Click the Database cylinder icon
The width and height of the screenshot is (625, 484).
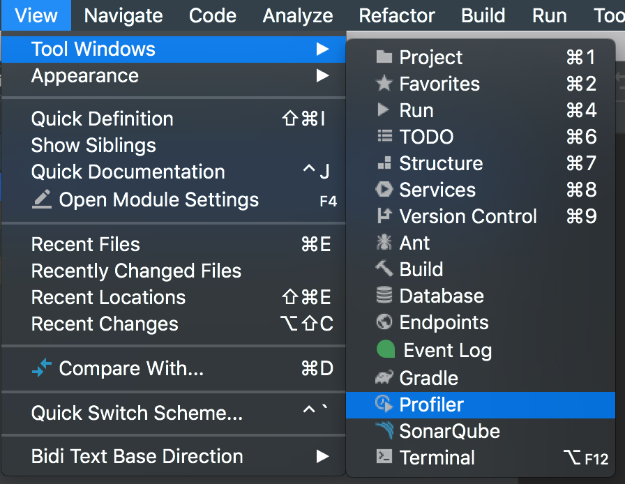384,296
